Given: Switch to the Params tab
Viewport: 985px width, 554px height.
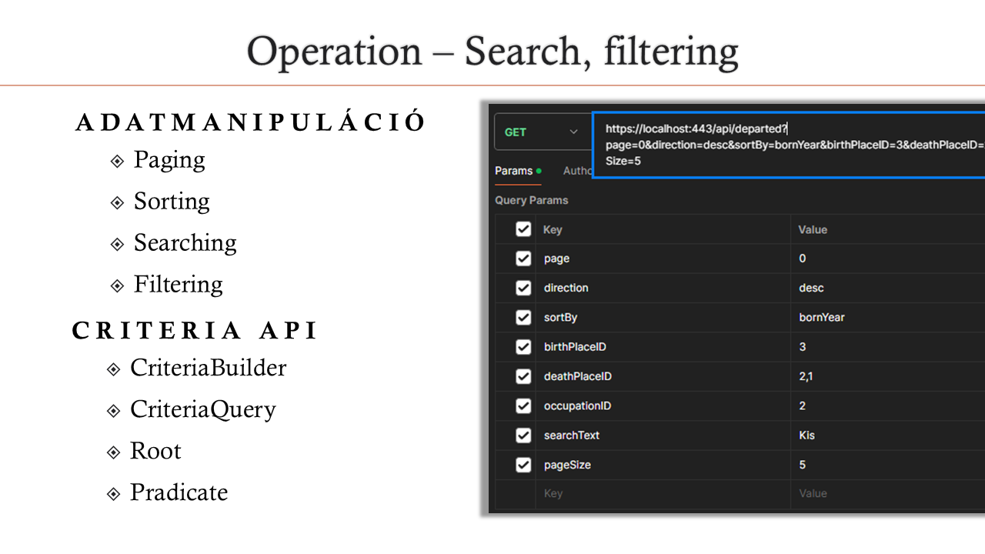Looking at the screenshot, I should [513, 171].
